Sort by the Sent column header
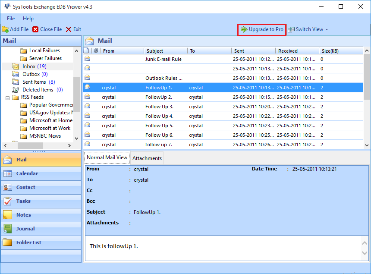This screenshot has height=274, width=371. tap(253, 51)
